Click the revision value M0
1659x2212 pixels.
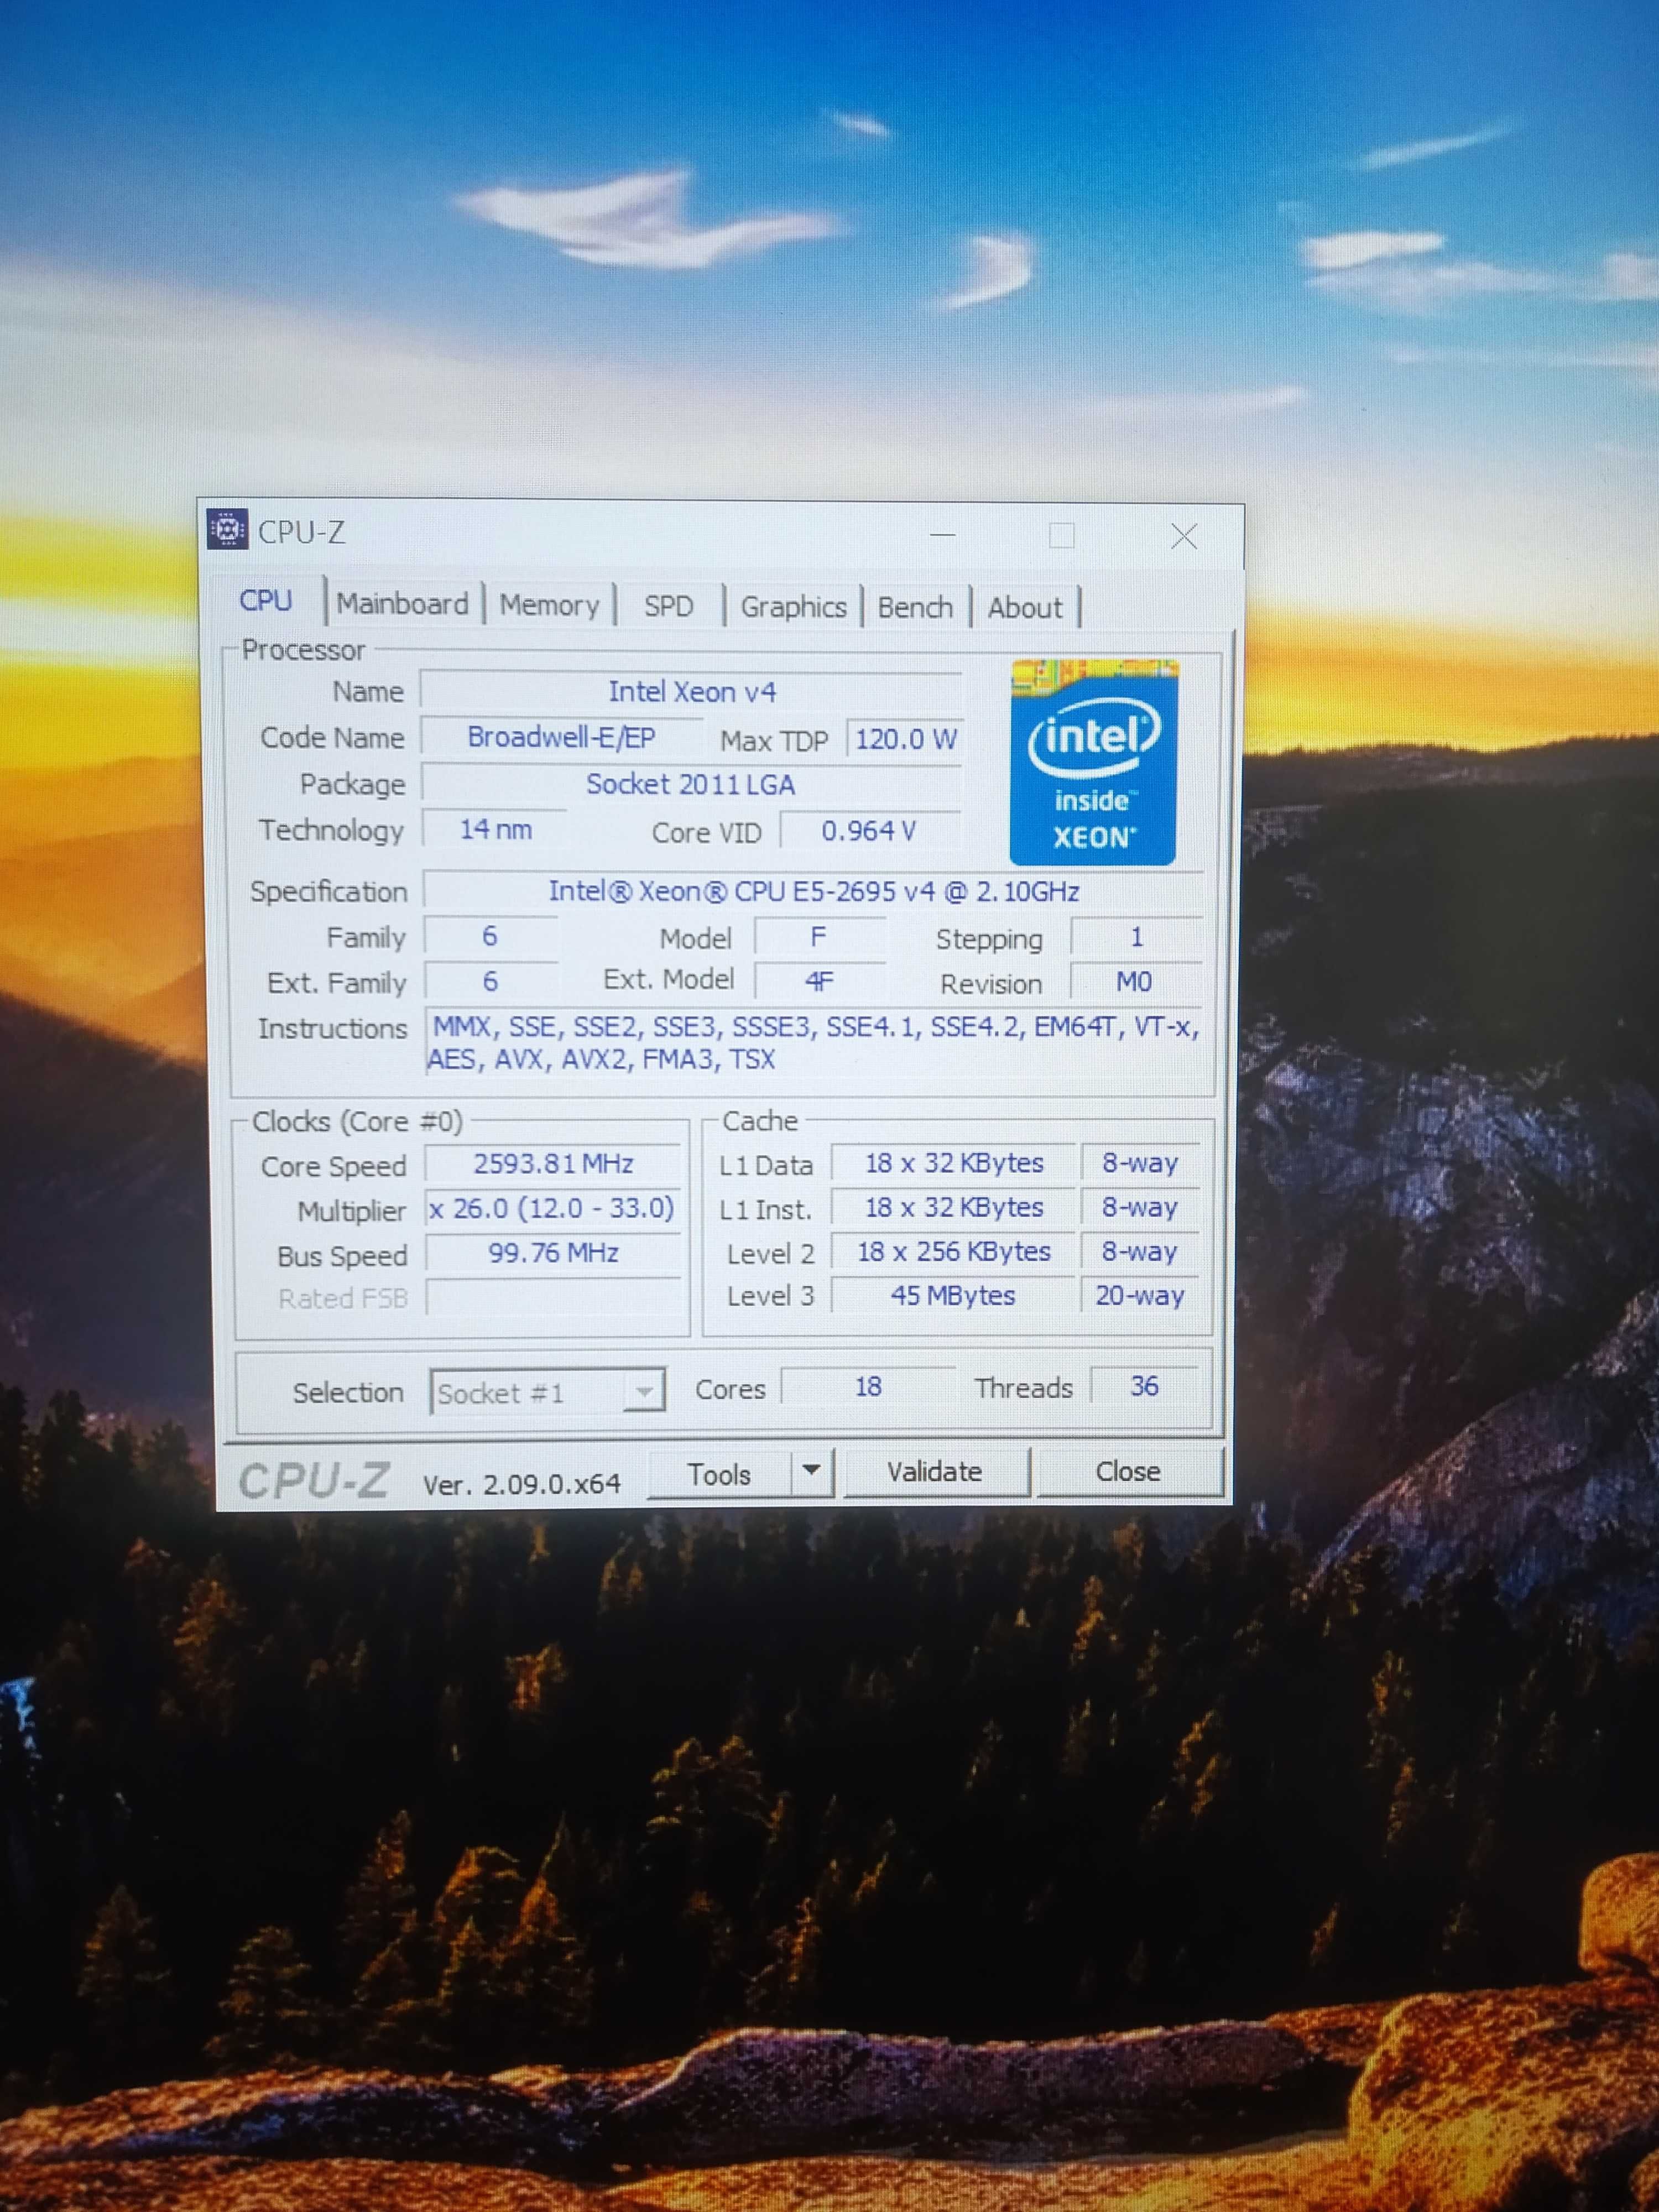pyautogui.click(x=1135, y=982)
